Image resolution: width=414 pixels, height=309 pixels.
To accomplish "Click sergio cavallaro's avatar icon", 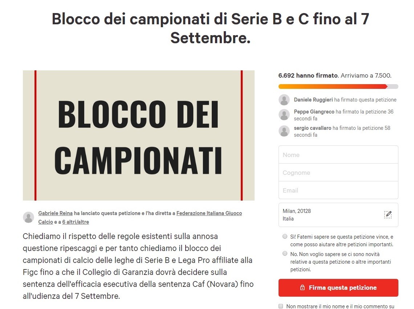I will pos(284,131).
